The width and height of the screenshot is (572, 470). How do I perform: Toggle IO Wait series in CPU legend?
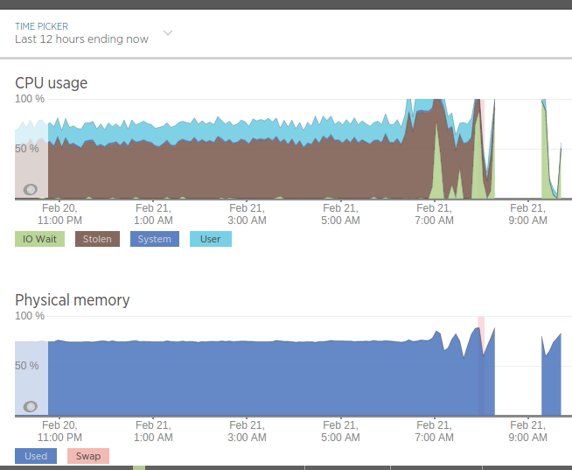tap(39, 239)
